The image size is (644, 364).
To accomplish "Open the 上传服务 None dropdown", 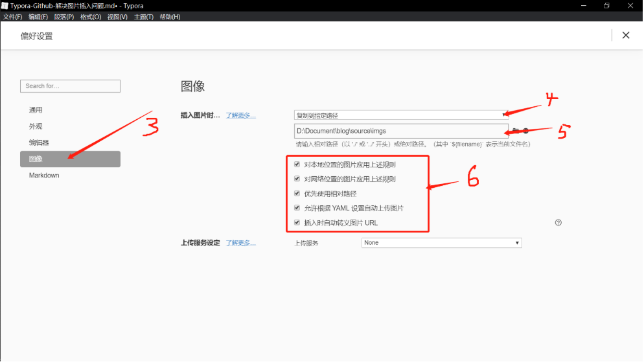I will (441, 243).
